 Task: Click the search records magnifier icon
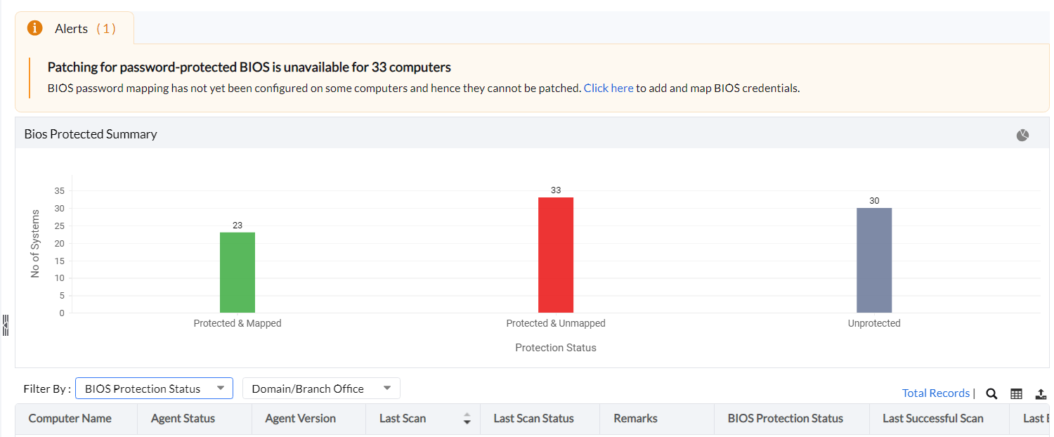(x=991, y=393)
